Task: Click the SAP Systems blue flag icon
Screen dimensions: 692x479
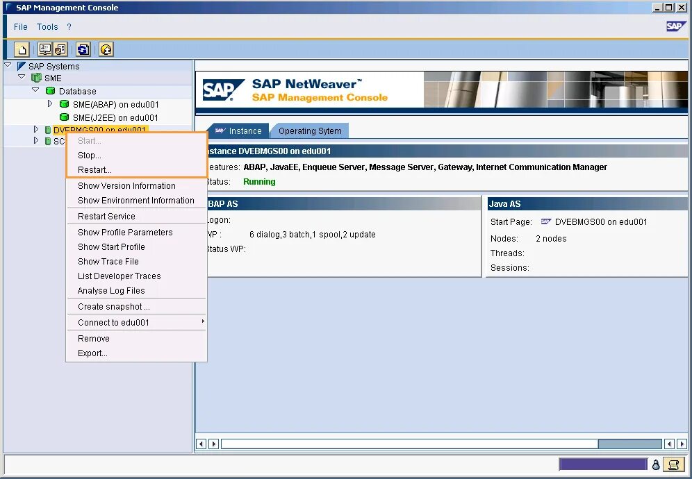Action: (21, 66)
